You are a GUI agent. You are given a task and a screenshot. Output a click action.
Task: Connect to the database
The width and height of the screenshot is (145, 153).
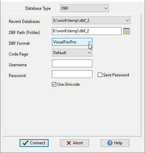click(x=34, y=143)
